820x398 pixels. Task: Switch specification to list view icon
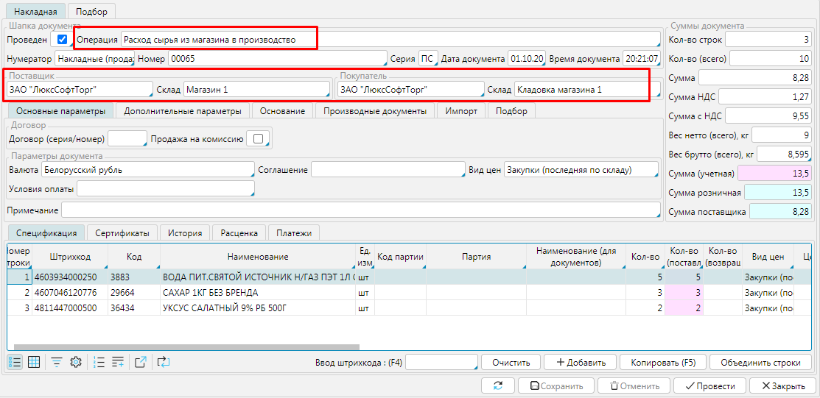click(15, 362)
